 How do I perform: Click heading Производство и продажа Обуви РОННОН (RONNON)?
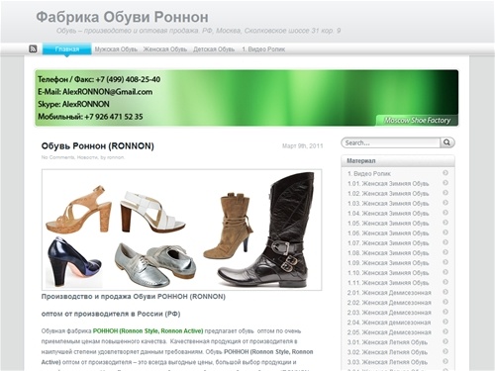tap(134, 297)
